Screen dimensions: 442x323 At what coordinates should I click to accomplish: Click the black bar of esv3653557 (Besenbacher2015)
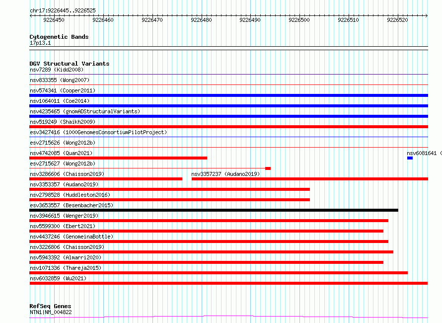[214, 210]
